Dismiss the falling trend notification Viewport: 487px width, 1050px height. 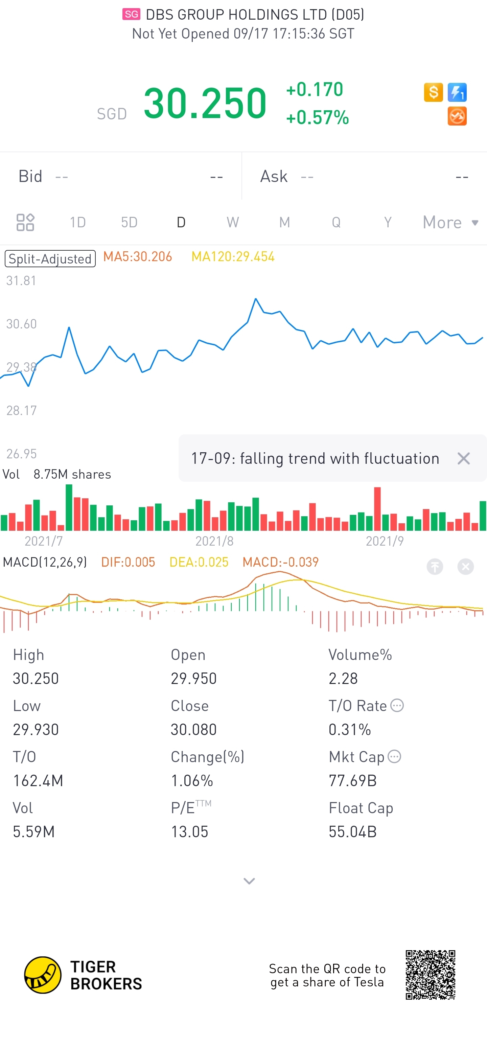pyautogui.click(x=463, y=459)
